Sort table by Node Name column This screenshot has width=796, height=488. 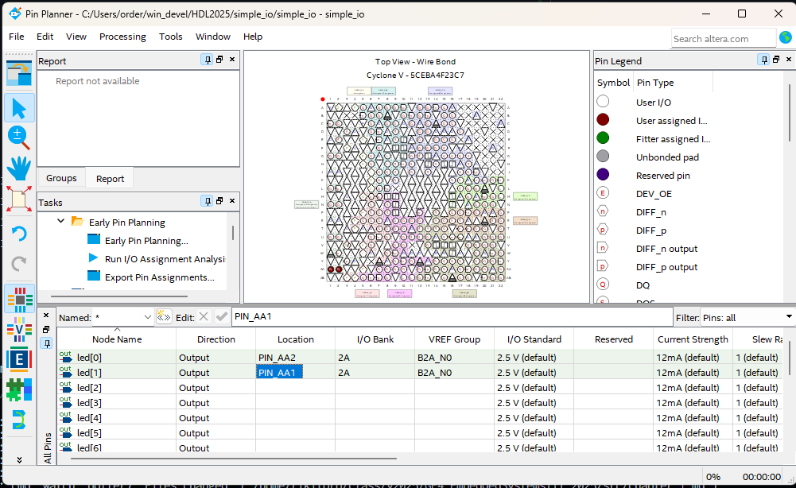(x=117, y=339)
